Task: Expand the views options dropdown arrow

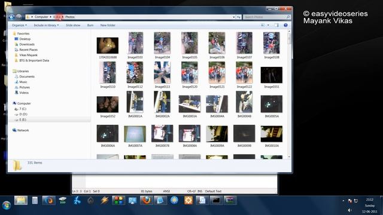Action: (268, 25)
